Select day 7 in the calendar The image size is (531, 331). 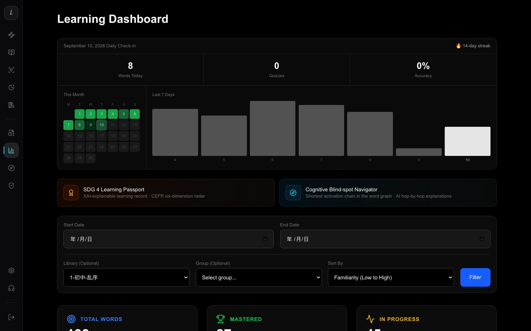[x=68, y=125]
